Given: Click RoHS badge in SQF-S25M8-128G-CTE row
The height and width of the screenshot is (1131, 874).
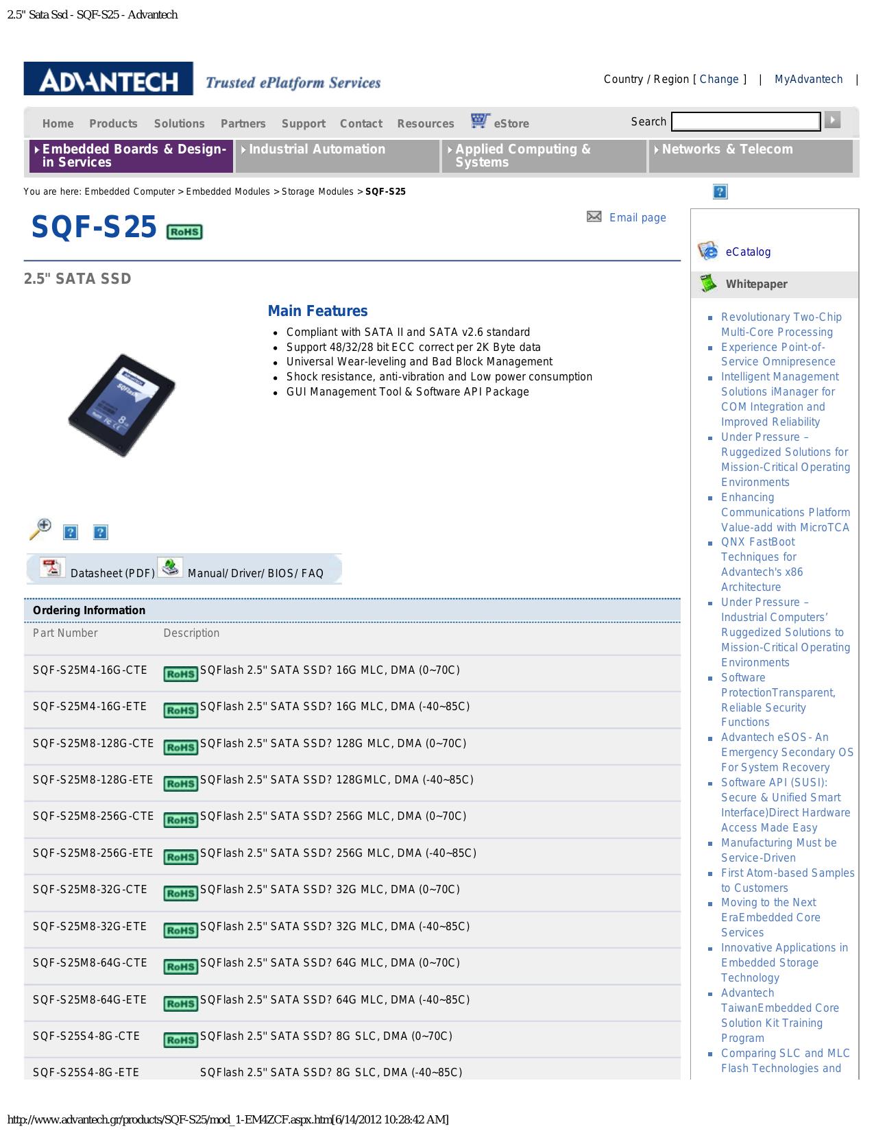Looking at the screenshot, I should pos(181,747).
